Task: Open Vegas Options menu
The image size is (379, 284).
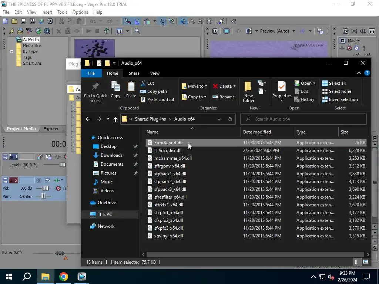Action: pos(80,12)
